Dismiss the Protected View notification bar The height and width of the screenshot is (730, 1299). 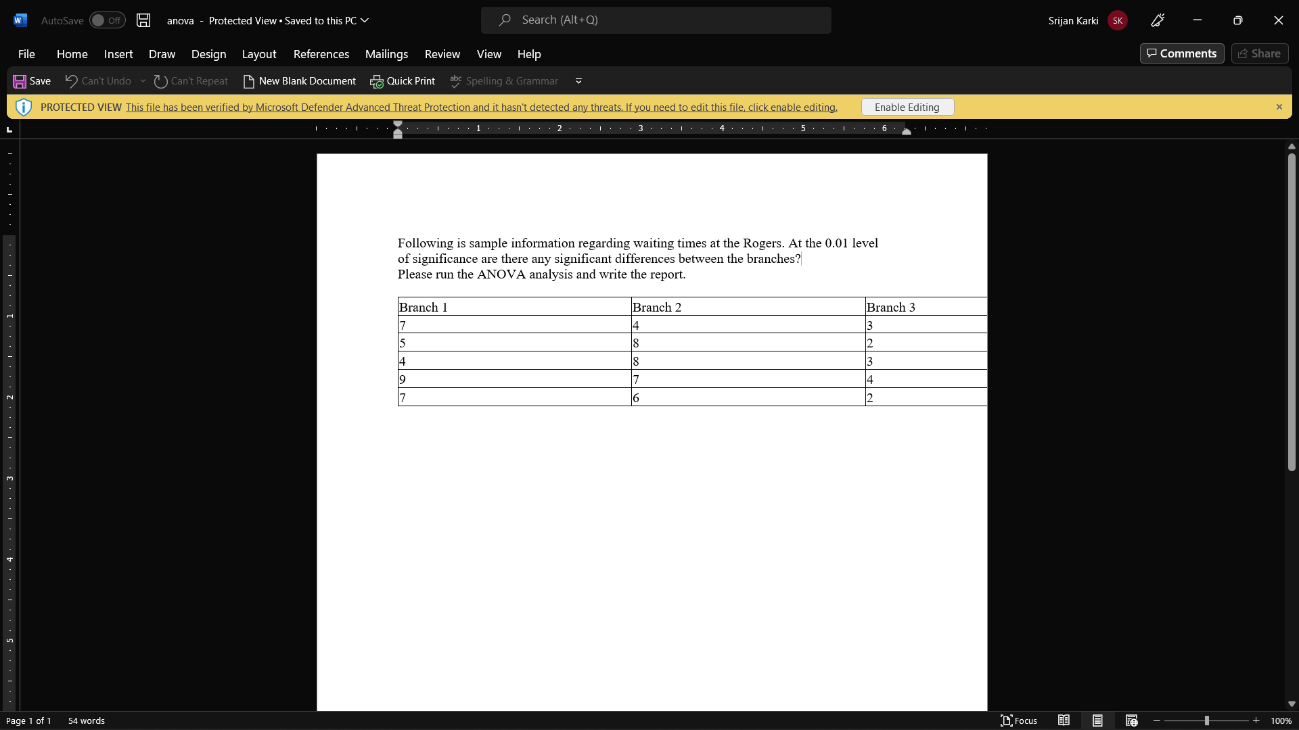point(1279,107)
